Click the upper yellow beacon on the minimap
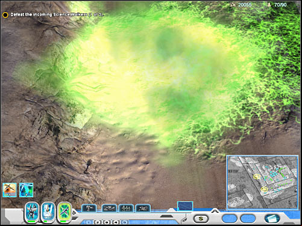 click(x=257, y=177)
